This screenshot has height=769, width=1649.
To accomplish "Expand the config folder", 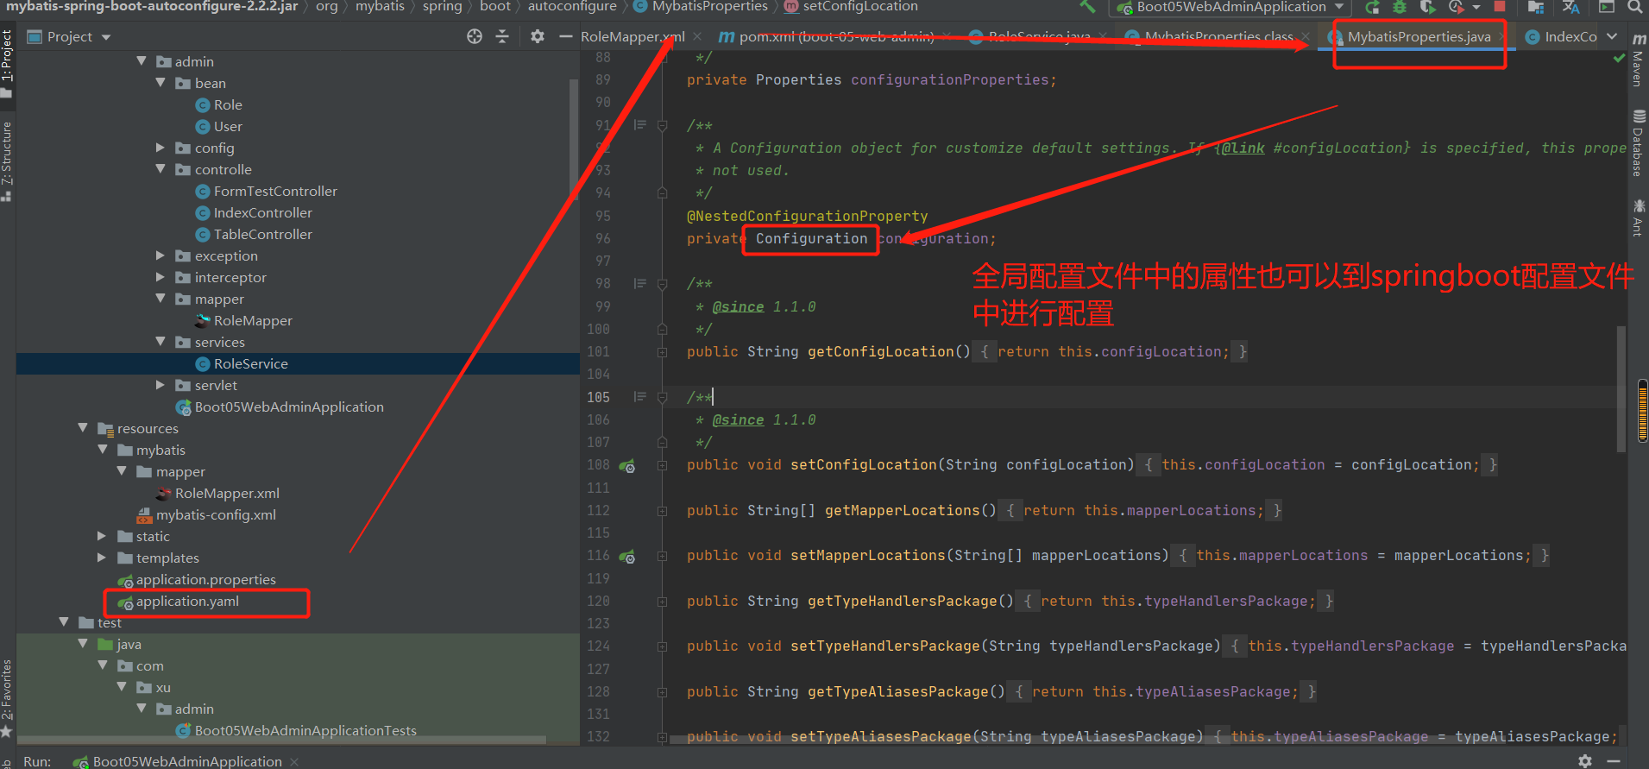I will click(160, 148).
